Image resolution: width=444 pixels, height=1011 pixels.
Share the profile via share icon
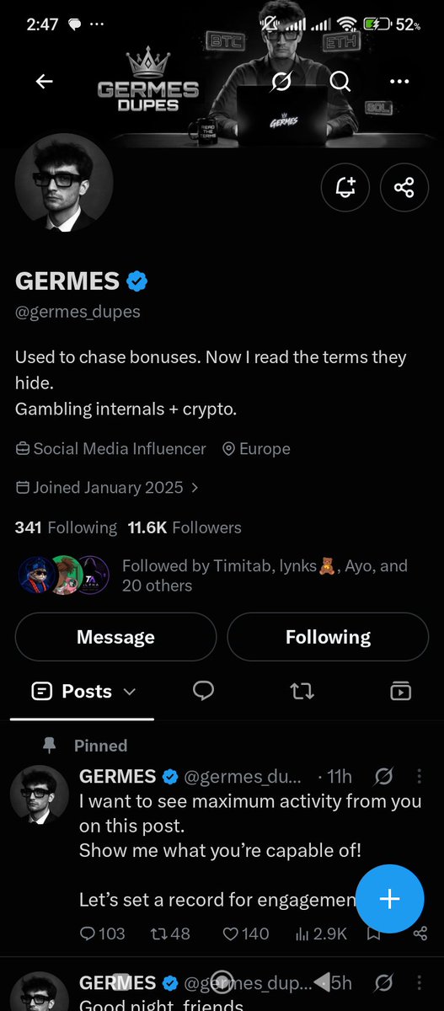point(404,188)
